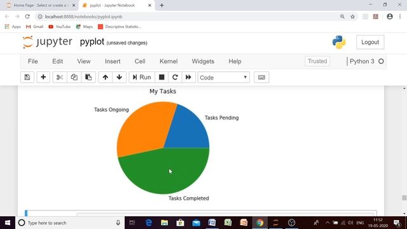Bookmark this page with the star icon

coord(352,17)
